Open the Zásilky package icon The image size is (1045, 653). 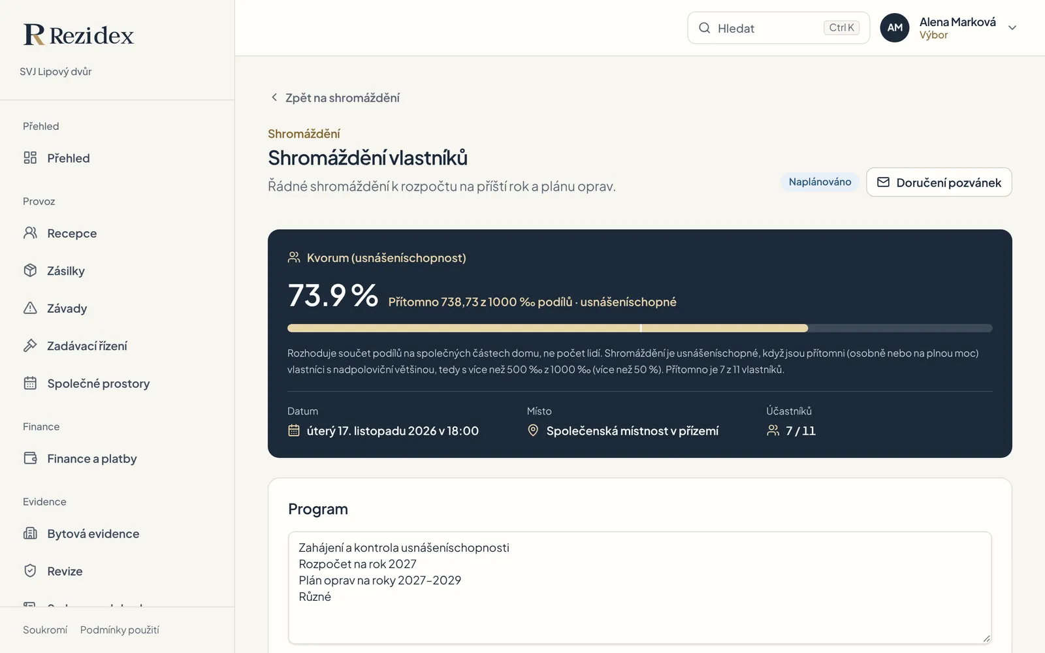pos(30,270)
